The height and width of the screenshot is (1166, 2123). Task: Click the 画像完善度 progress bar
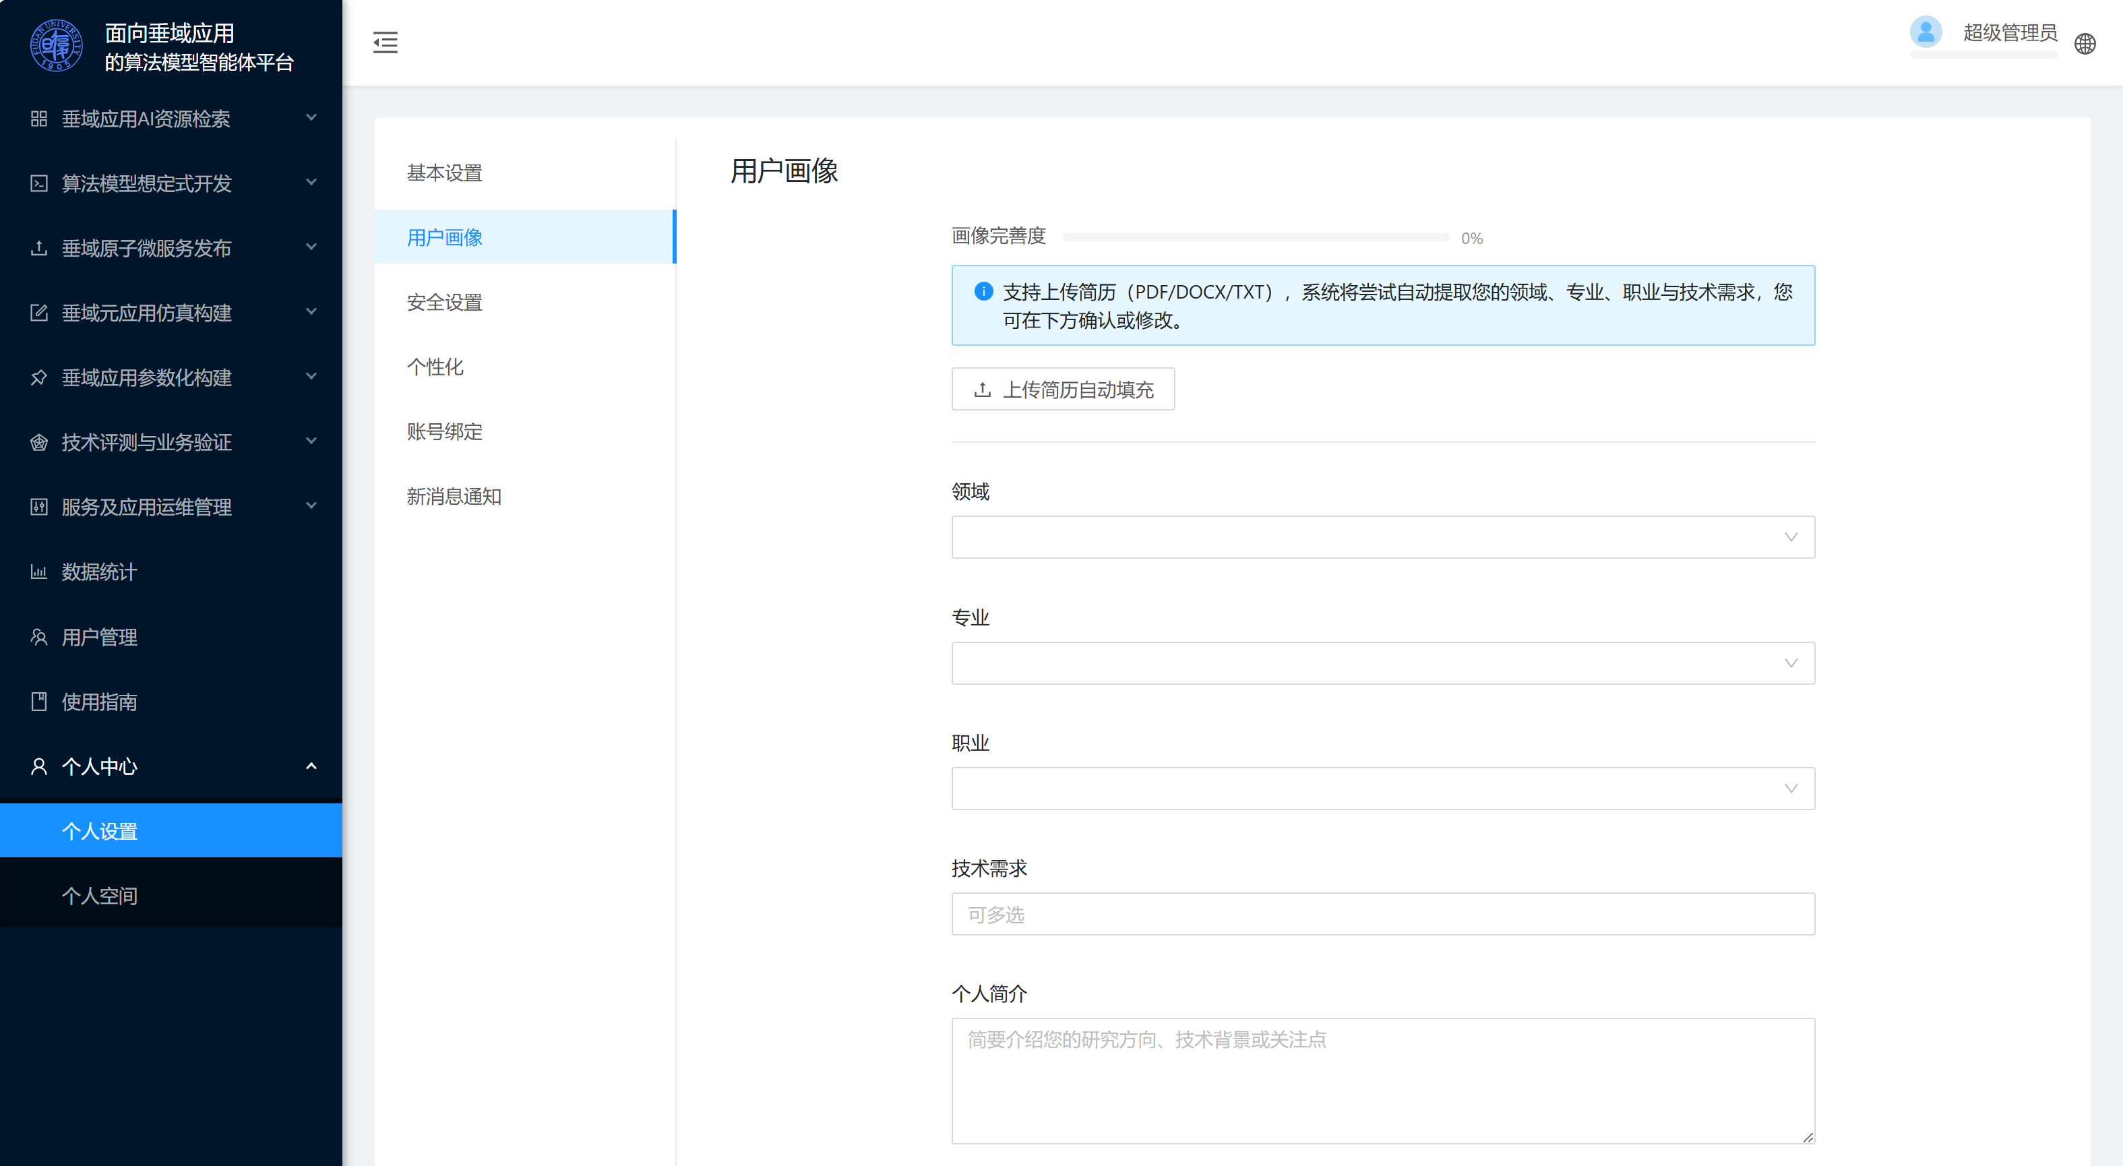click(1255, 237)
